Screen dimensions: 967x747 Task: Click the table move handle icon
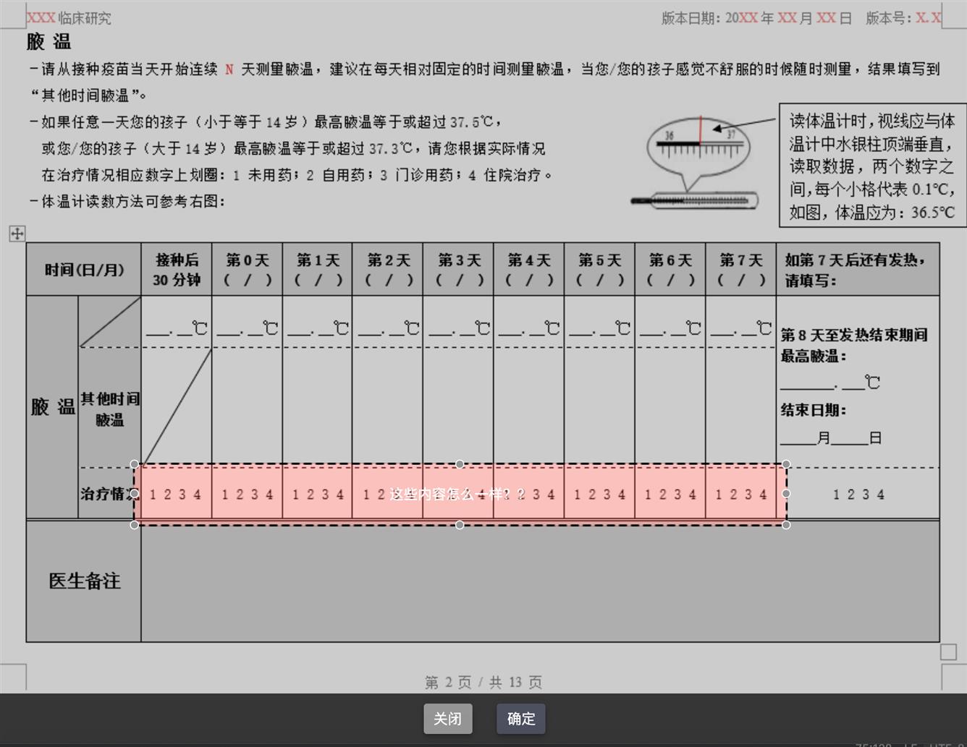click(x=17, y=233)
